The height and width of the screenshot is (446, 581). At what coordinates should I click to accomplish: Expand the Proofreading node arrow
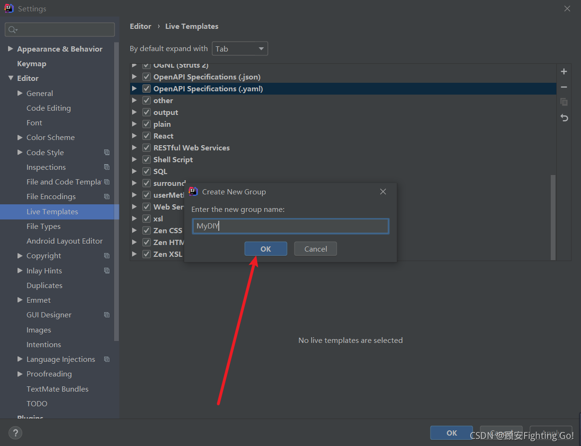(x=20, y=374)
